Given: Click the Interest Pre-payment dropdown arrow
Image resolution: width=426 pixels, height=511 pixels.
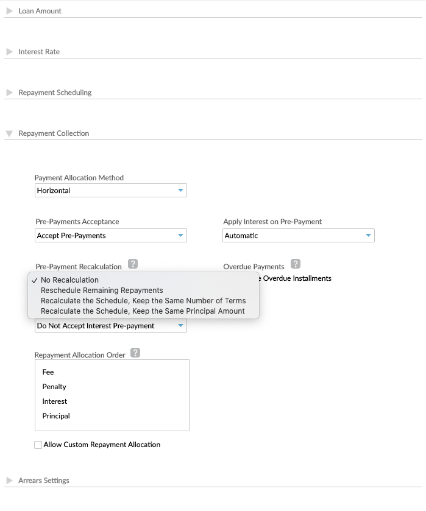Looking at the screenshot, I should (181, 326).
